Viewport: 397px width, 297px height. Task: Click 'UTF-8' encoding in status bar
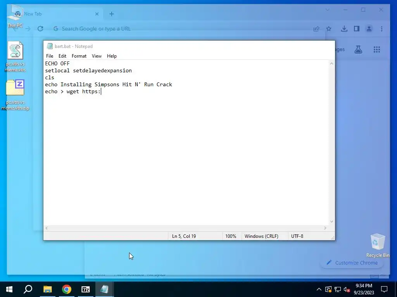[x=297, y=236]
